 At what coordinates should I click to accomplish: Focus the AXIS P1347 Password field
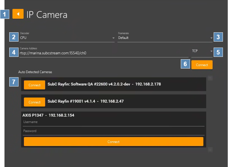click(x=114, y=131)
